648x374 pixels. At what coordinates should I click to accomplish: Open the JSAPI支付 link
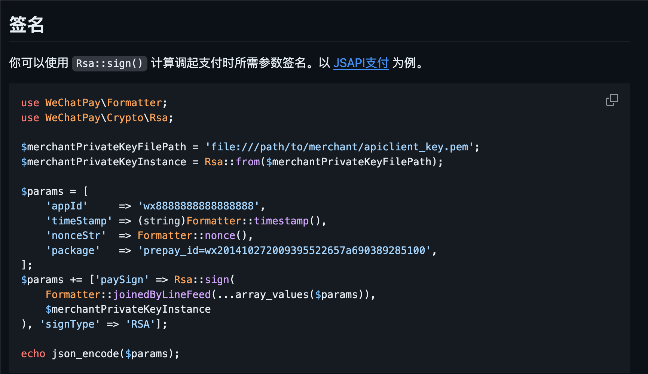361,63
